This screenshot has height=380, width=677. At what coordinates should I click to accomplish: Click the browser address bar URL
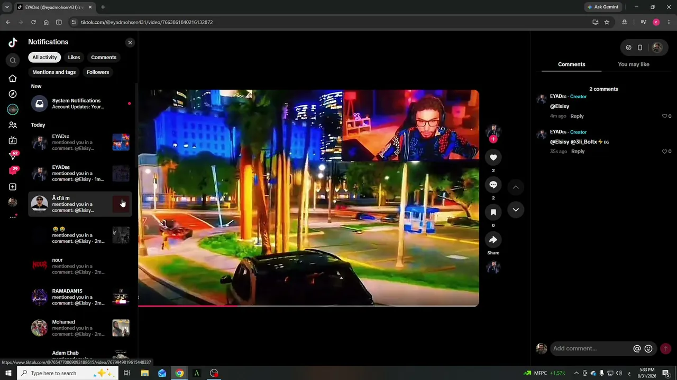point(147,22)
